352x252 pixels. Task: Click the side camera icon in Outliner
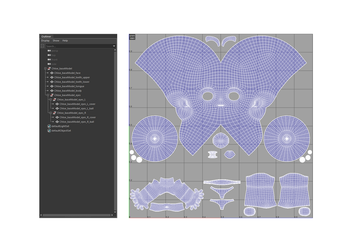pyautogui.click(x=49, y=64)
